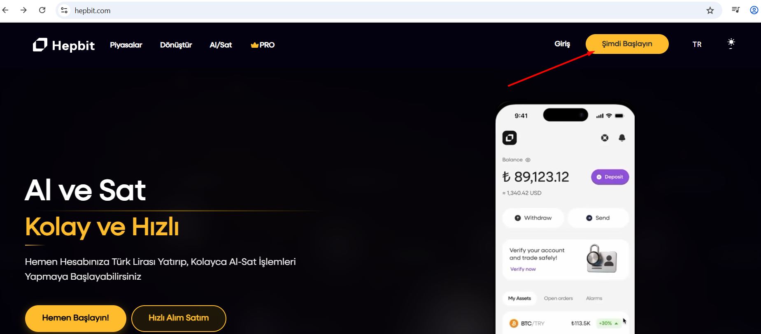Reload the page
Image resolution: width=761 pixels, height=334 pixels.
click(x=42, y=10)
